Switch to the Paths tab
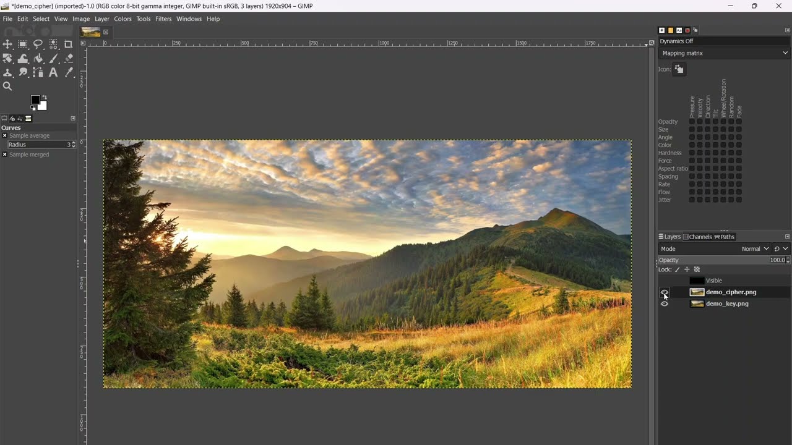Image resolution: width=792 pixels, height=445 pixels. (725, 237)
